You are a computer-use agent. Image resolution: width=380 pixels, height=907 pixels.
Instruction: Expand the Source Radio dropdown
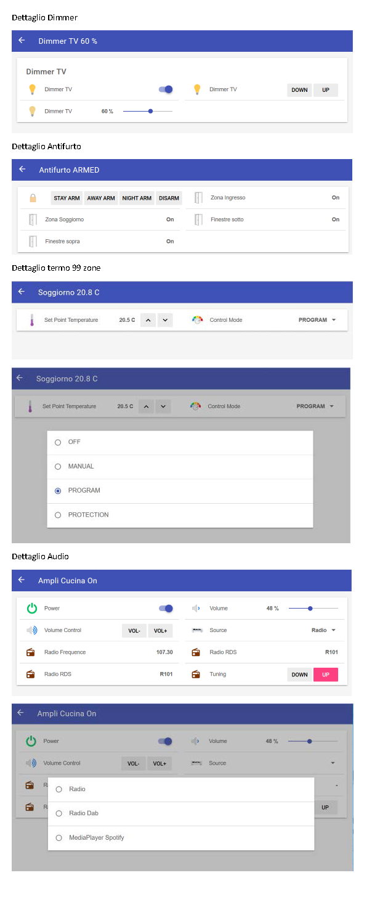point(324,630)
